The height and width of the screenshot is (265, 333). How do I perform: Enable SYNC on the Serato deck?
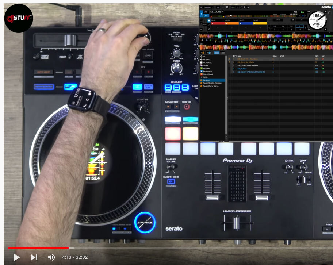pos(277,20)
